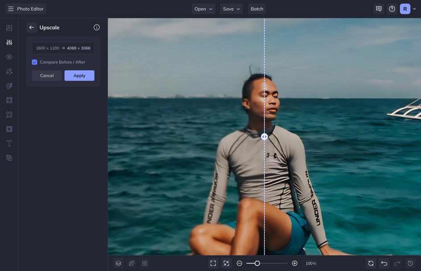Expand the Open dropdown menu
The height and width of the screenshot is (271, 421).
[203, 9]
